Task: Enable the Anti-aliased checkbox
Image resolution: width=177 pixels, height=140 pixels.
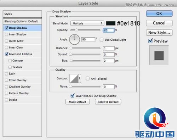Action: [x=87, y=79]
